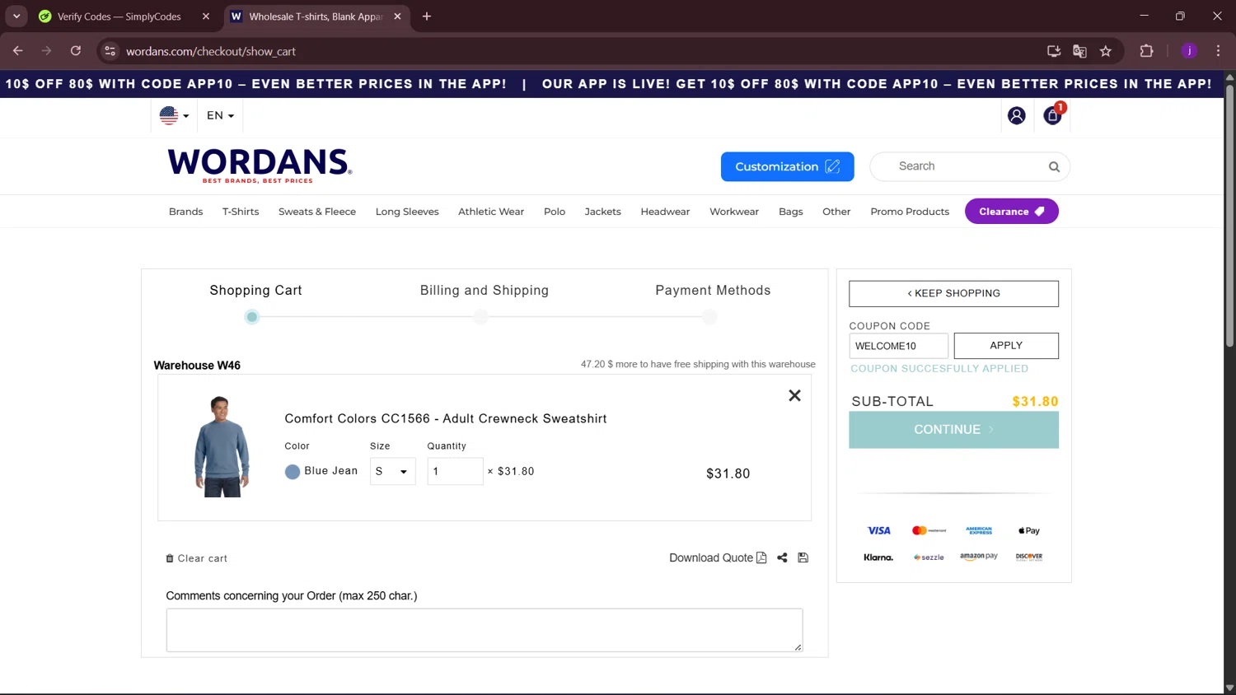Image resolution: width=1236 pixels, height=695 pixels.
Task: Close the Wholesale T-shirts tab
Action: point(397,16)
